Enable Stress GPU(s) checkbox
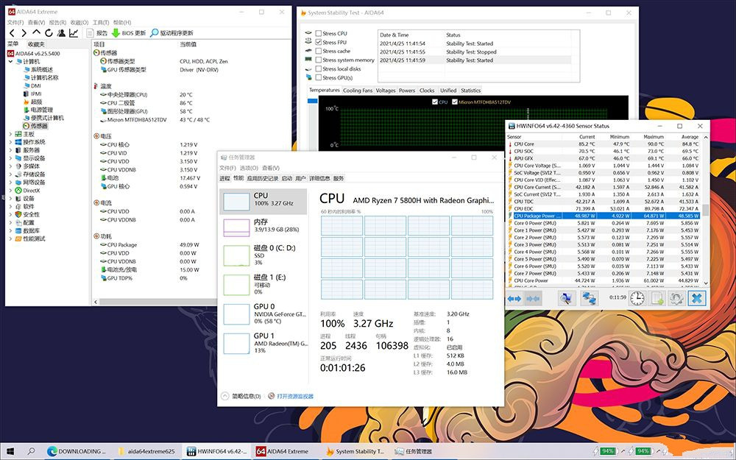This screenshot has width=736, height=460. coord(319,77)
